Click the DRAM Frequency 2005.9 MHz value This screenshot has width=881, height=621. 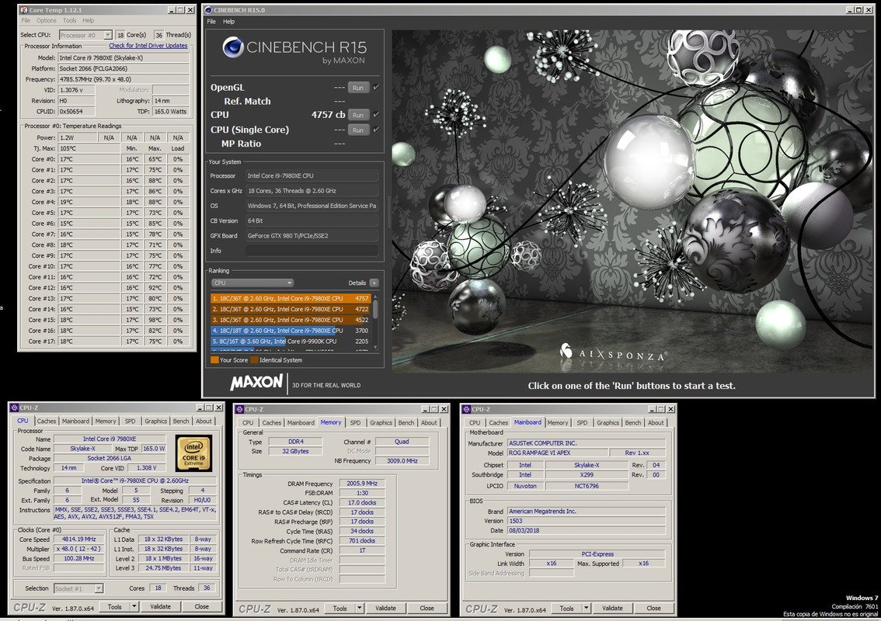(362, 484)
